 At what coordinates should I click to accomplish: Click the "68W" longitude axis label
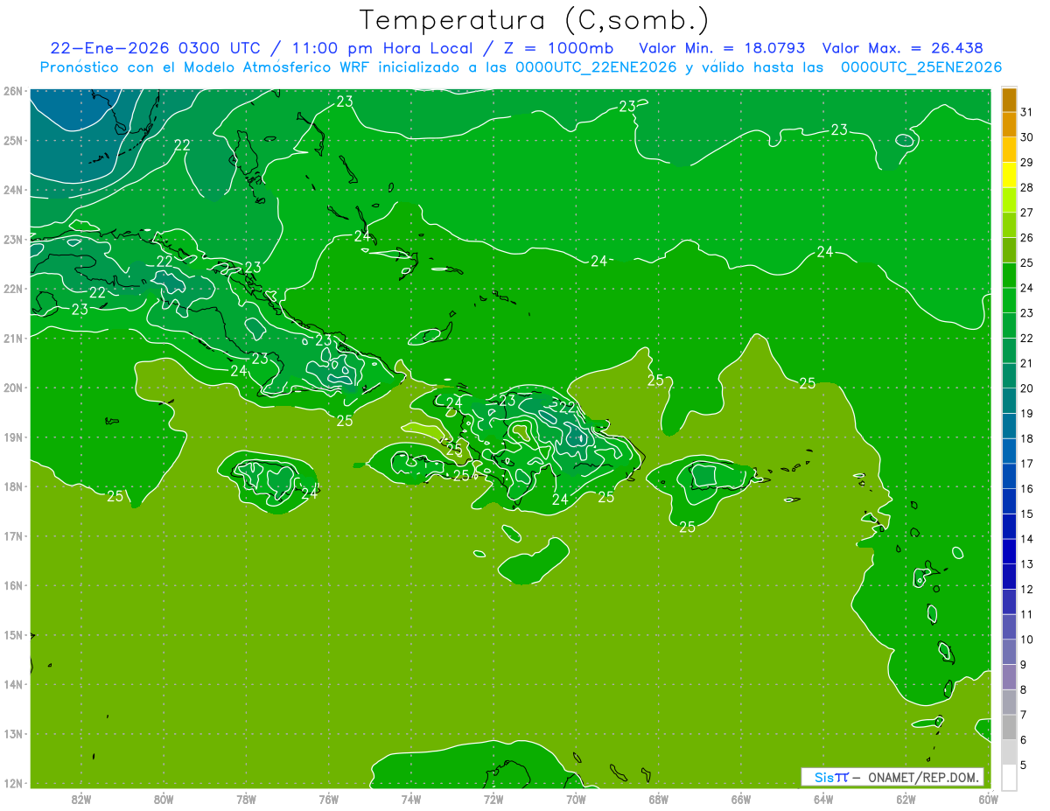(659, 799)
